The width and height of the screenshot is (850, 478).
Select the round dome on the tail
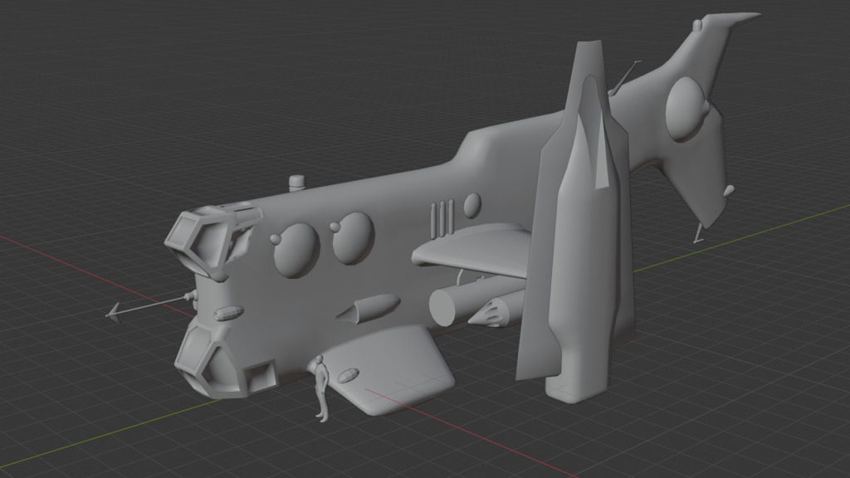point(687,110)
